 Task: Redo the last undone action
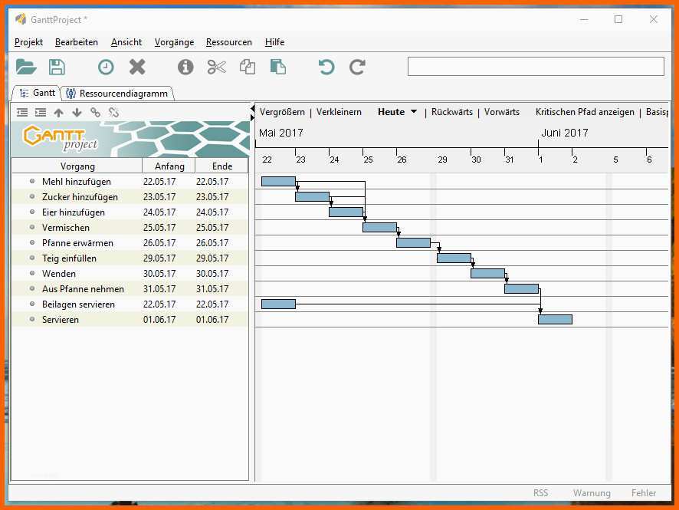[x=357, y=67]
